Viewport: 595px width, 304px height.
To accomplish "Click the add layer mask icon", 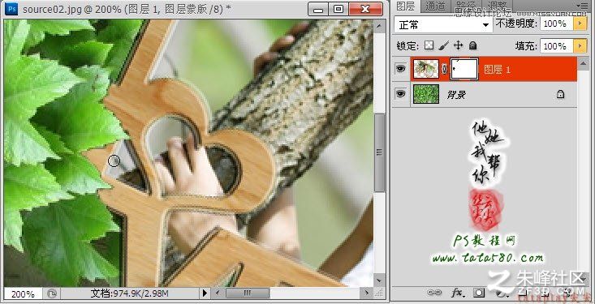I will [480, 293].
